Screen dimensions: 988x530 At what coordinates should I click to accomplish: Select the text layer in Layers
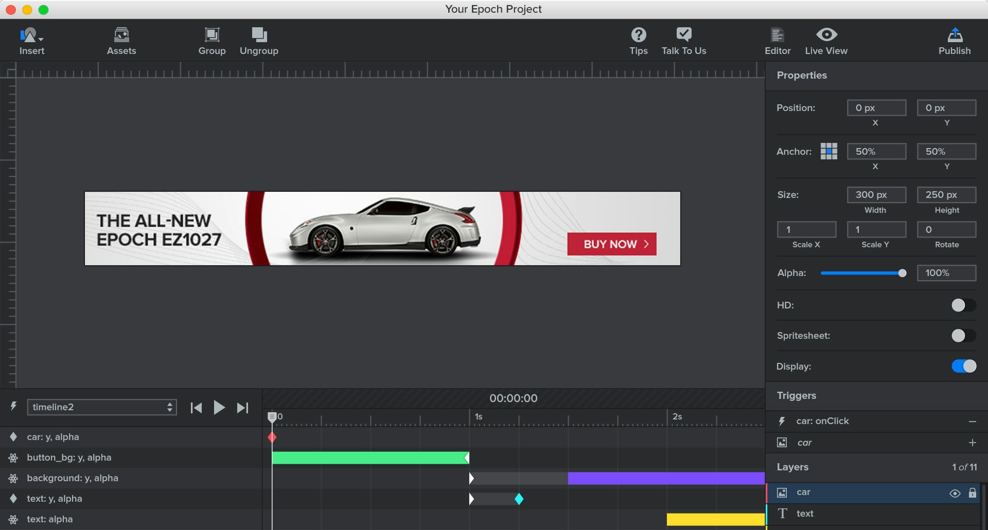point(873,514)
